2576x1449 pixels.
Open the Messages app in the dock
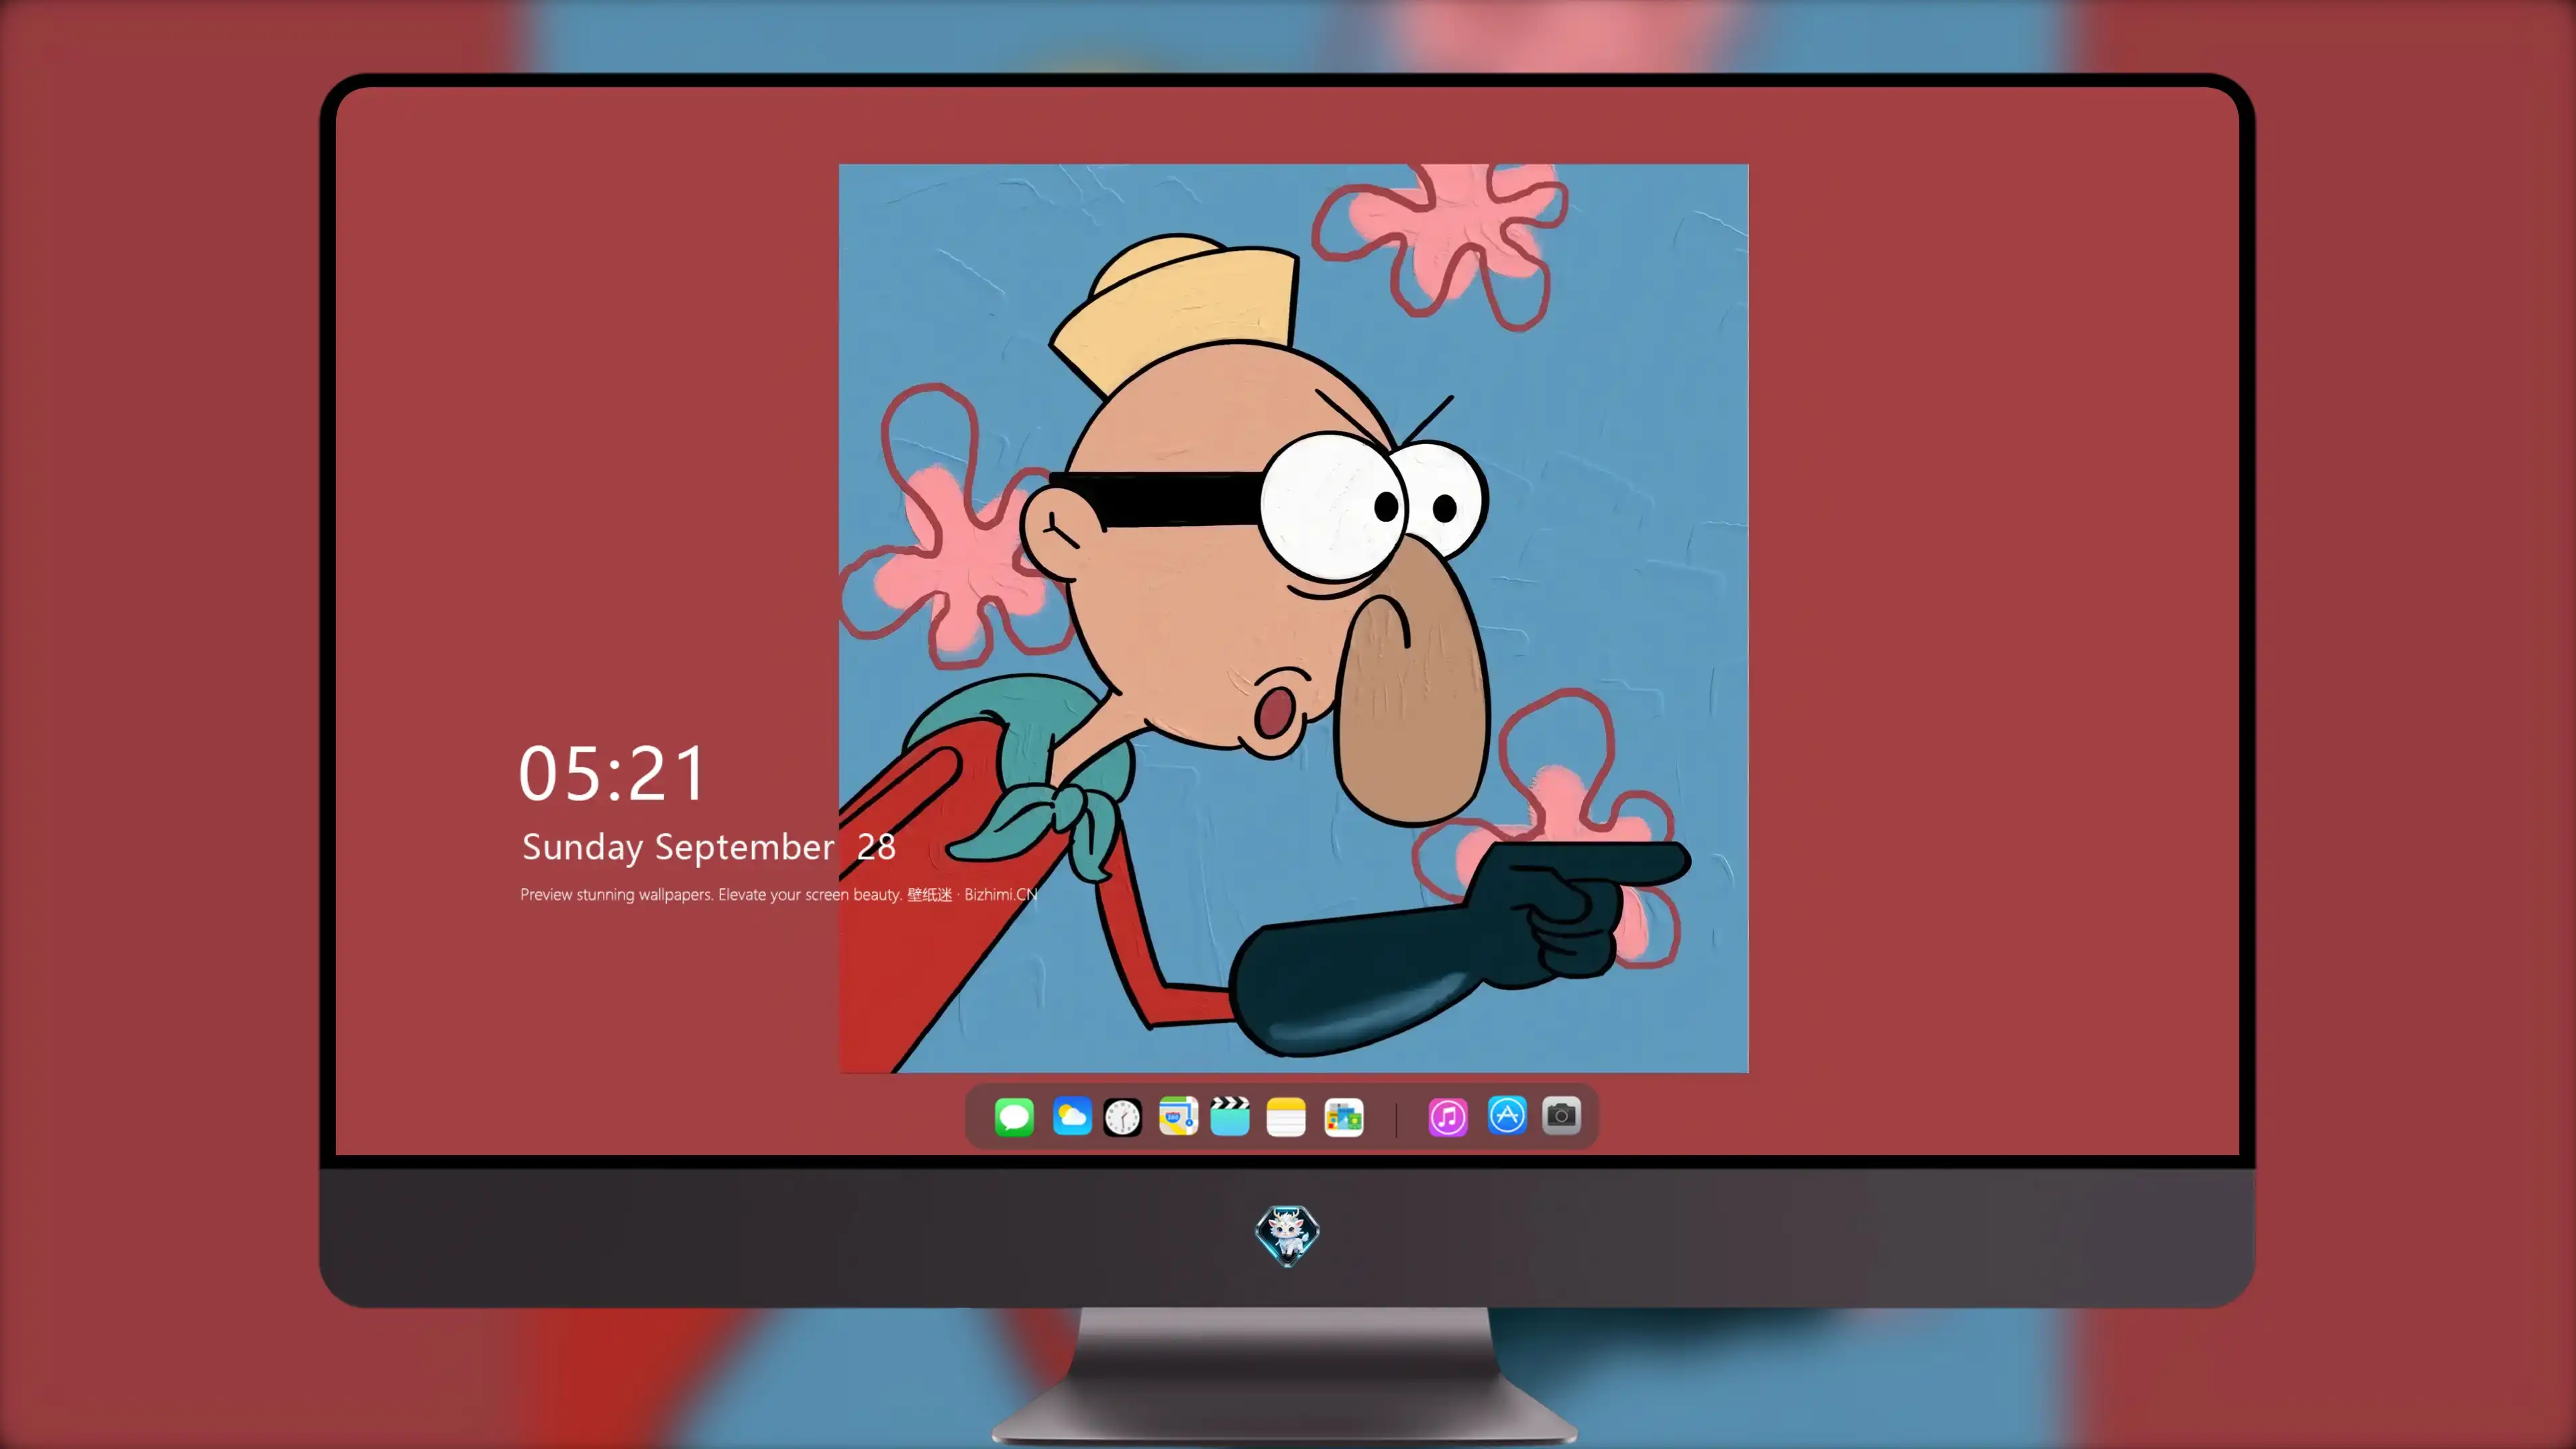click(1014, 1117)
